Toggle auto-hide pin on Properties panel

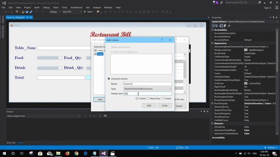[273, 17]
